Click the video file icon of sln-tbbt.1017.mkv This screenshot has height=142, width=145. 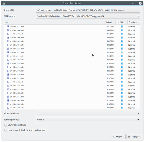click(x=8, y=97)
